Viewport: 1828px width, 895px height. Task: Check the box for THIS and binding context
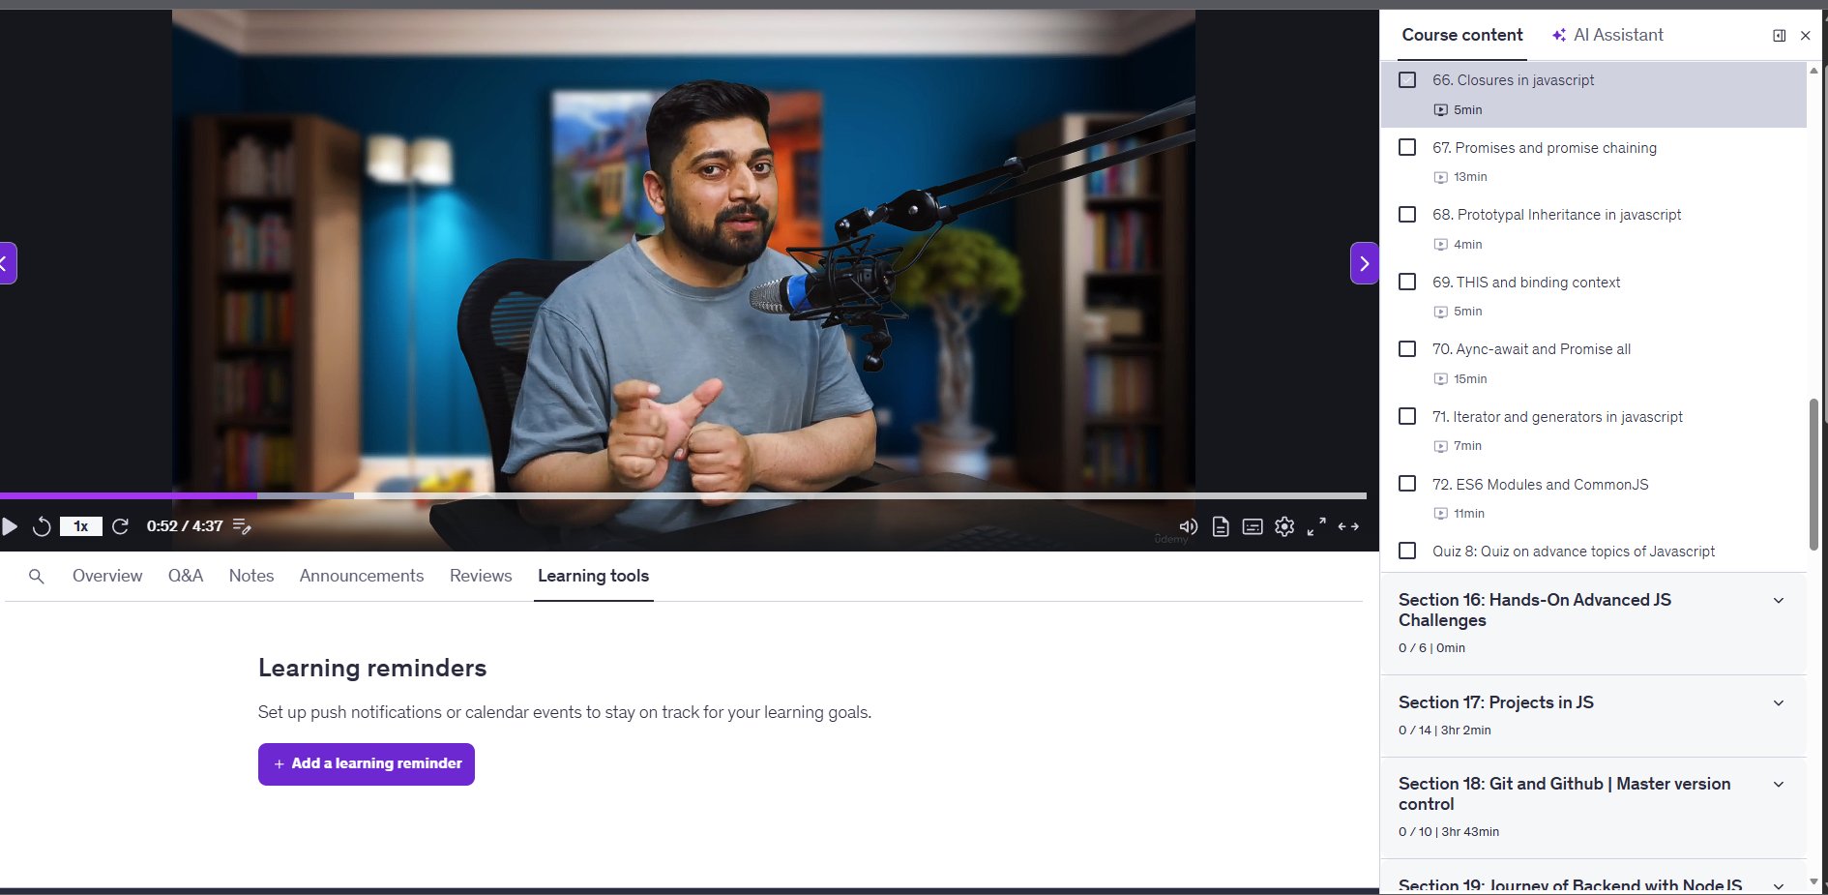(1407, 282)
